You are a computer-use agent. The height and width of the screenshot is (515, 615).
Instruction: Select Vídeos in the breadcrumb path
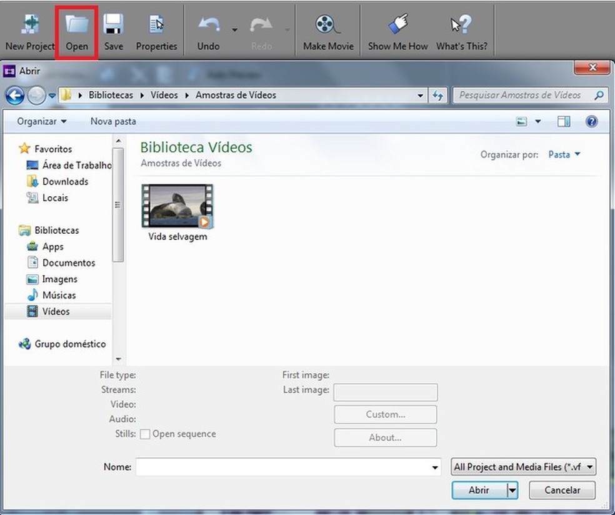164,95
